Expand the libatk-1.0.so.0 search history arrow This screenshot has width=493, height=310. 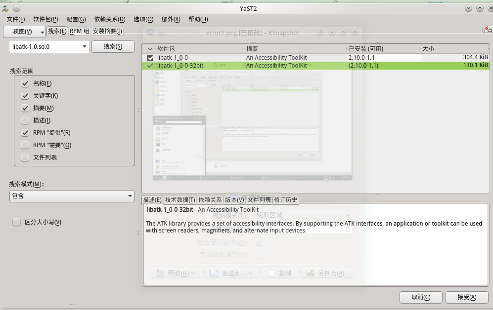tap(84, 47)
